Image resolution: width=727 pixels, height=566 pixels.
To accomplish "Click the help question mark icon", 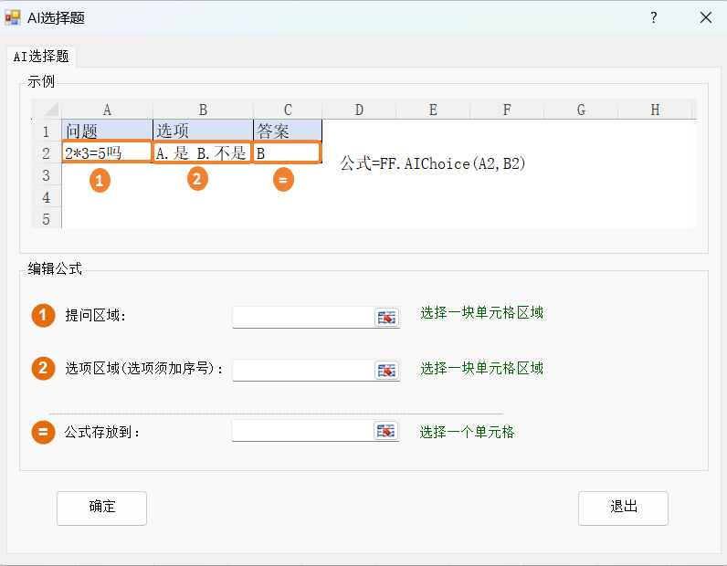I will (x=654, y=17).
